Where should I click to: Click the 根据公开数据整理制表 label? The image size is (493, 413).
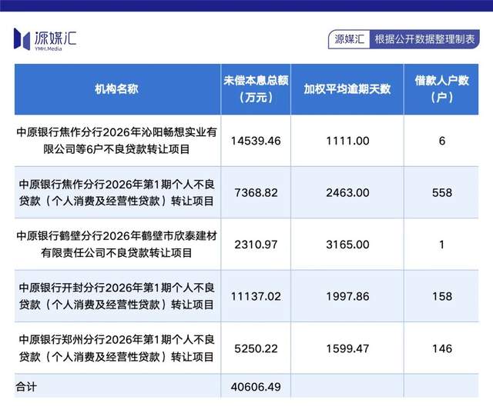pyautogui.click(x=423, y=39)
